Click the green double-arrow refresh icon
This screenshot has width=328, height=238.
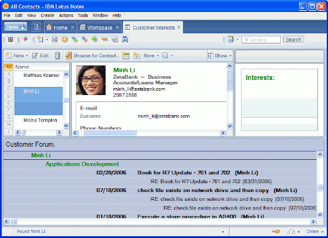[x=74, y=39]
